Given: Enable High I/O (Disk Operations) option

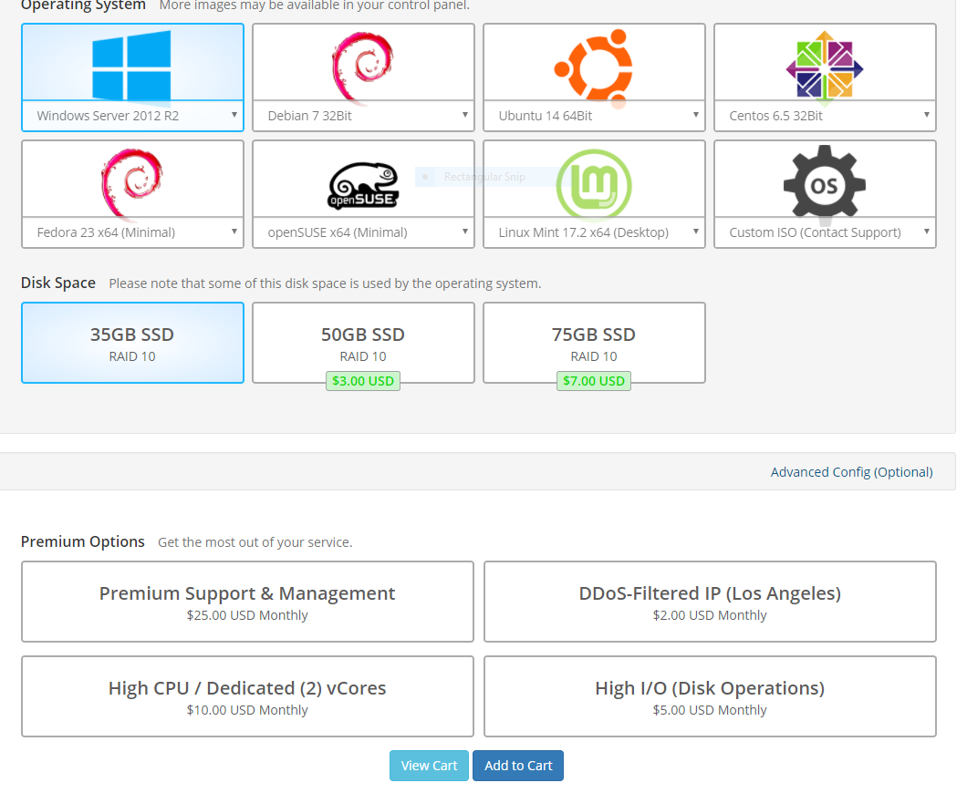Looking at the screenshot, I should 710,696.
